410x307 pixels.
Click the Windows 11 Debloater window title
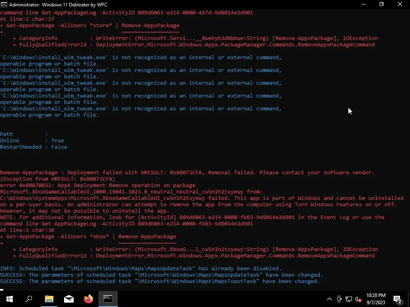tap(58, 4)
